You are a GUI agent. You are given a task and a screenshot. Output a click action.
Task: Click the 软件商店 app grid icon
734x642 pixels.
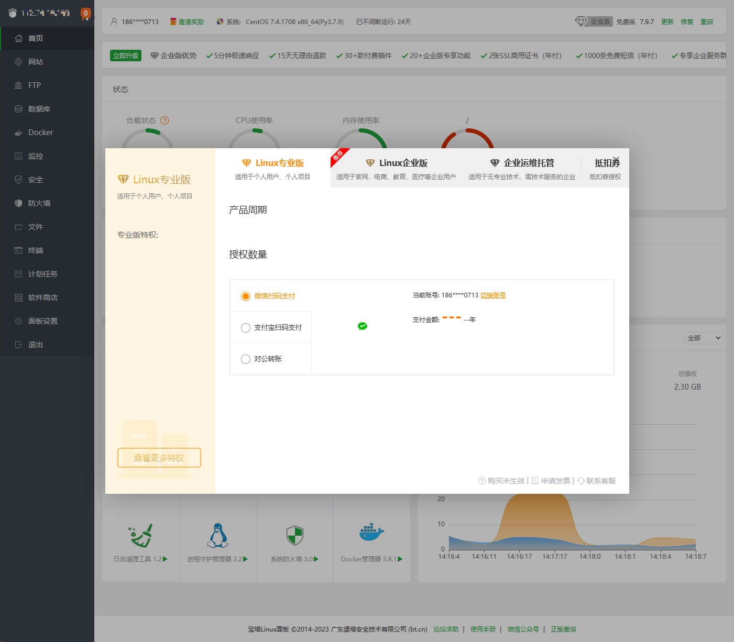(18, 297)
